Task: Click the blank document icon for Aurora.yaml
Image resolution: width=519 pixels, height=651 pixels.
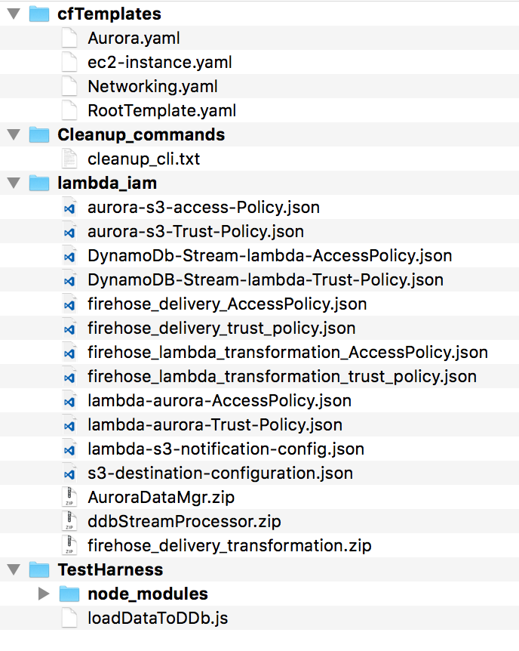Action: coord(69,38)
